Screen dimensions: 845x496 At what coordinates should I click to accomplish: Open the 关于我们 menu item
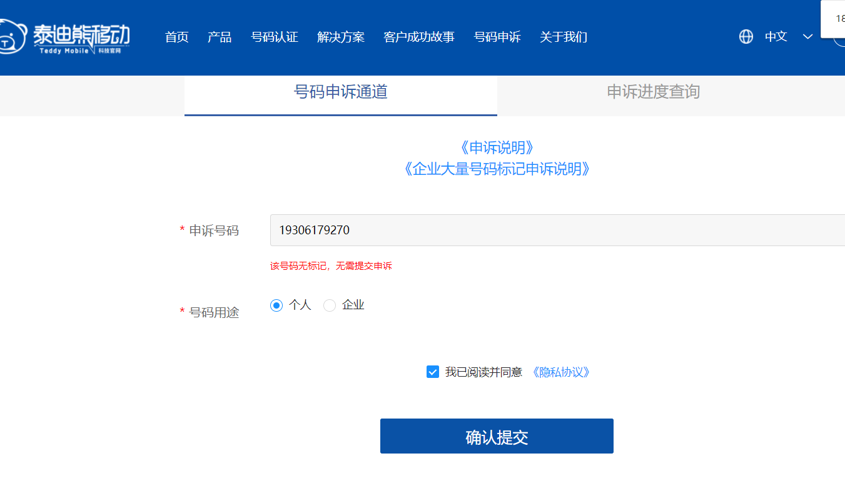[563, 37]
